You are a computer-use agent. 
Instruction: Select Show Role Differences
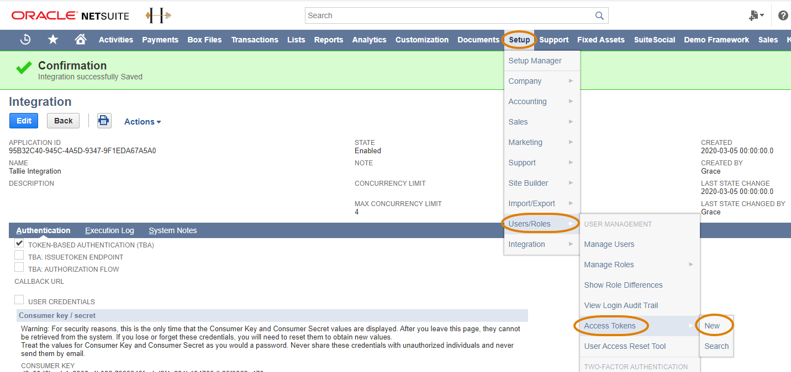pos(640,285)
